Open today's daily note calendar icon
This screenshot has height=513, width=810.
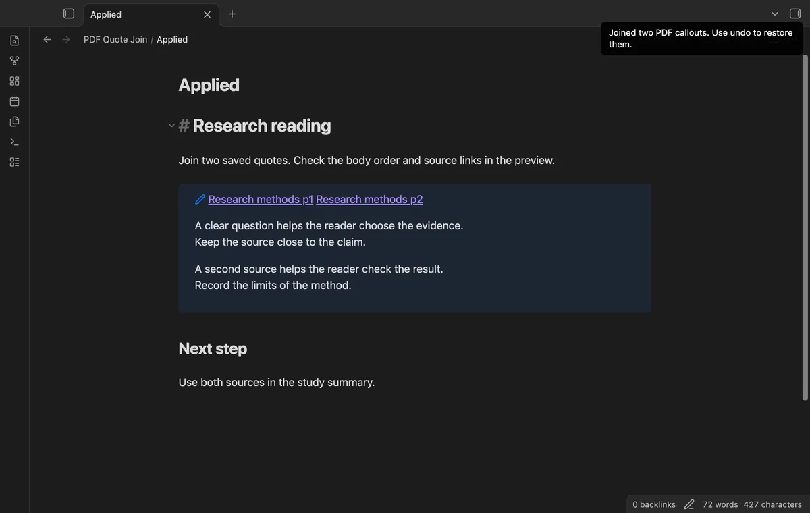click(x=15, y=101)
